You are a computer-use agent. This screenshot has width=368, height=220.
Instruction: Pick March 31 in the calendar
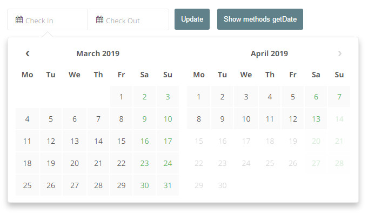point(168,185)
